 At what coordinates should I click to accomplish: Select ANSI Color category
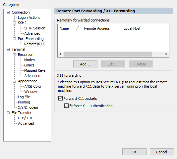pos(33,86)
